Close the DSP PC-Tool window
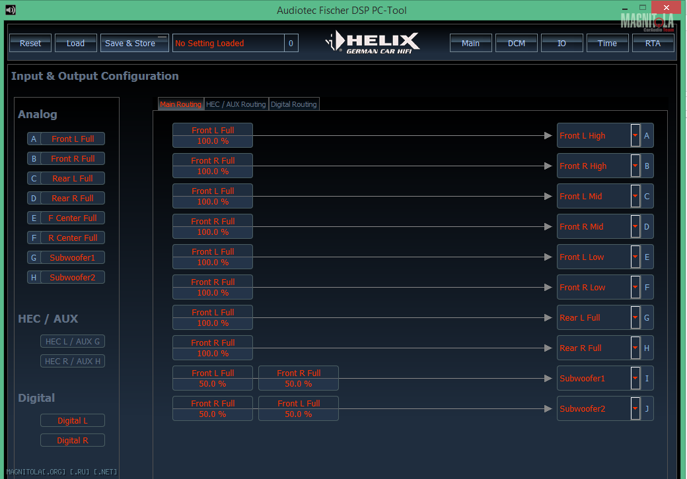The height and width of the screenshot is (479, 687). (x=666, y=7)
